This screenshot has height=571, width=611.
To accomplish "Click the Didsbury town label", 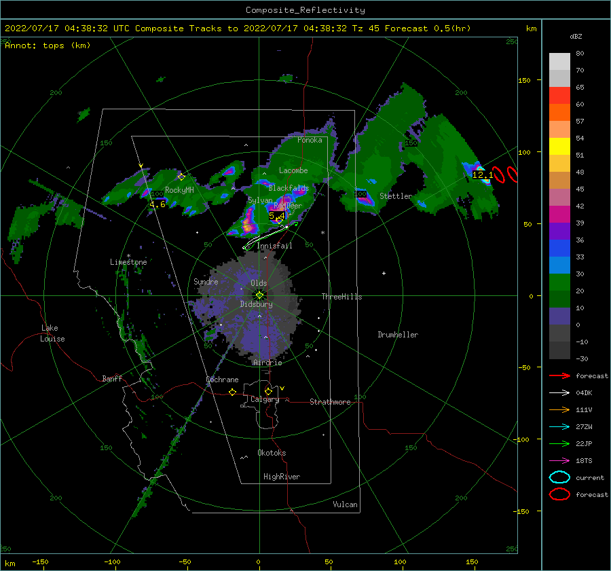I will tap(256, 304).
